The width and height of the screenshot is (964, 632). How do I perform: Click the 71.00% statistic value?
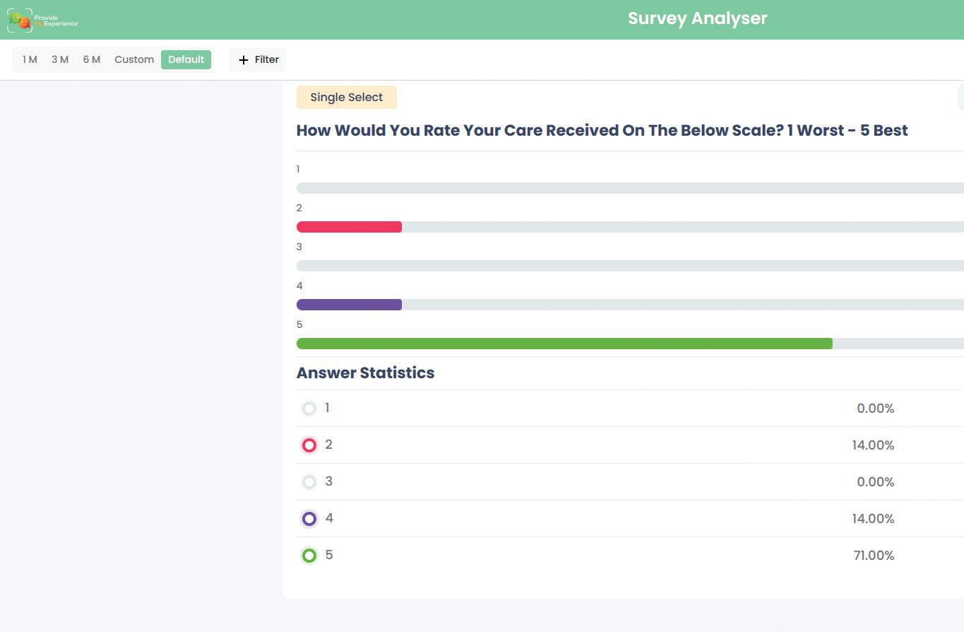[874, 556]
